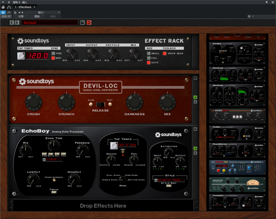The height and width of the screenshot is (219, 276).
Task: Open plugin settings gear icon
Action: click(x=249, y=16)
